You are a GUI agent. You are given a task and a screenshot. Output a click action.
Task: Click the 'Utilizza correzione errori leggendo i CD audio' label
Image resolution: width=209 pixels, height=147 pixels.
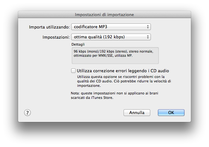123,71
